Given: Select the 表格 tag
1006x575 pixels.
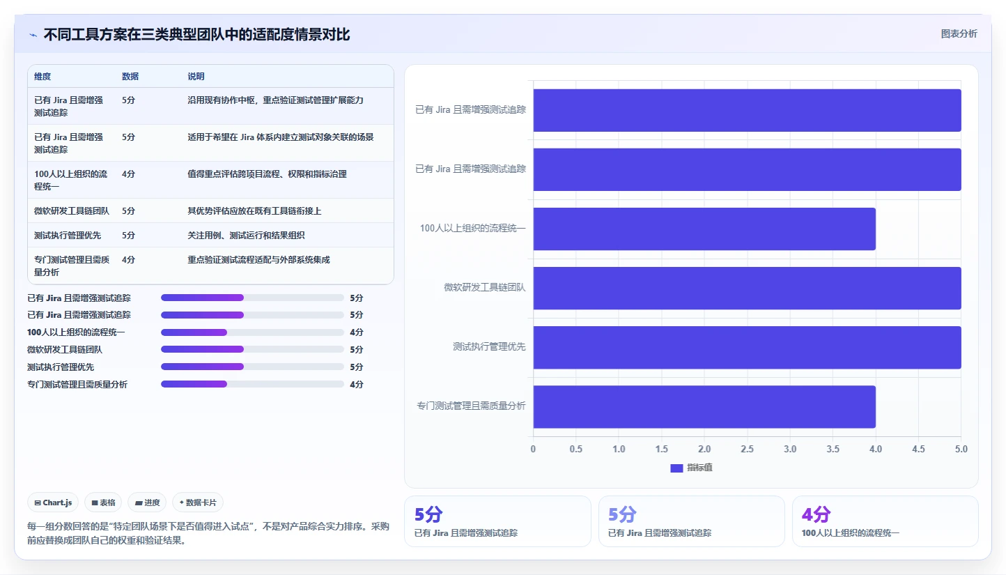Looking at the screenshot, I should 103,503.
